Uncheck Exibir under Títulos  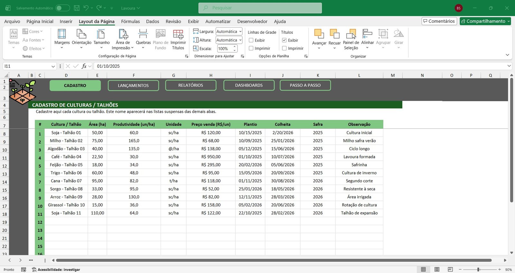pyautogui.click(x=284, y=40)
